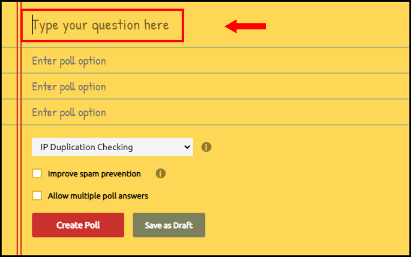Open the IP Duplication Checking dropdown
Viewport: 411px width, 257px height.
click(112, 147)
